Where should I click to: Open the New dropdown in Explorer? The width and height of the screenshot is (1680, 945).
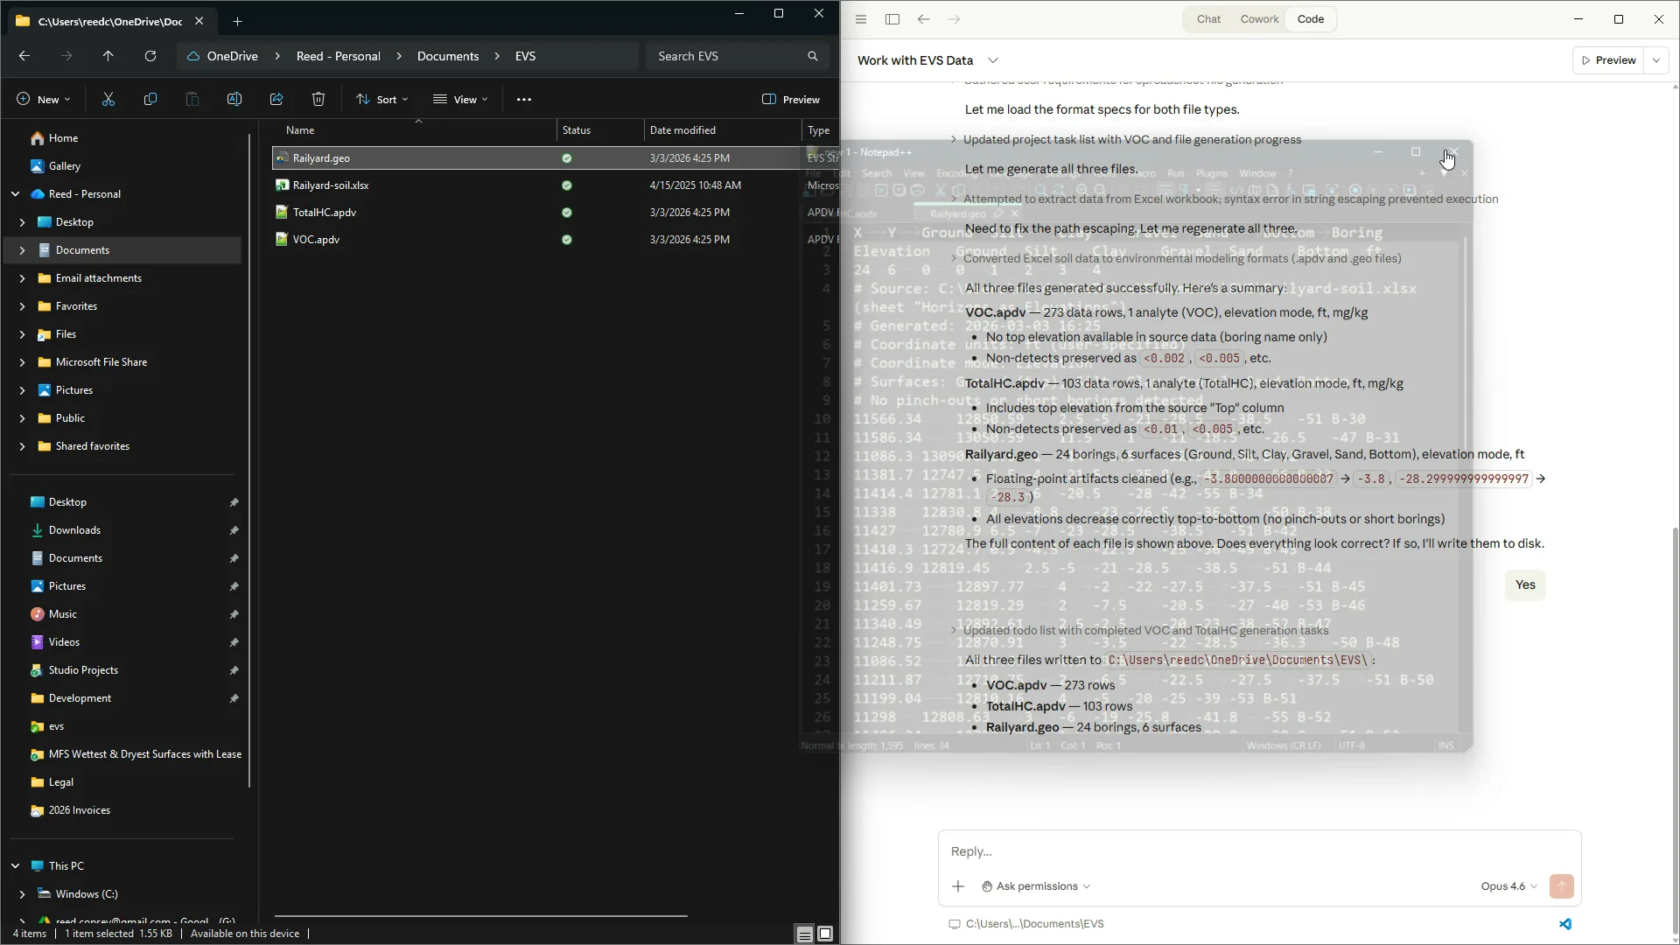pos(43,99)
